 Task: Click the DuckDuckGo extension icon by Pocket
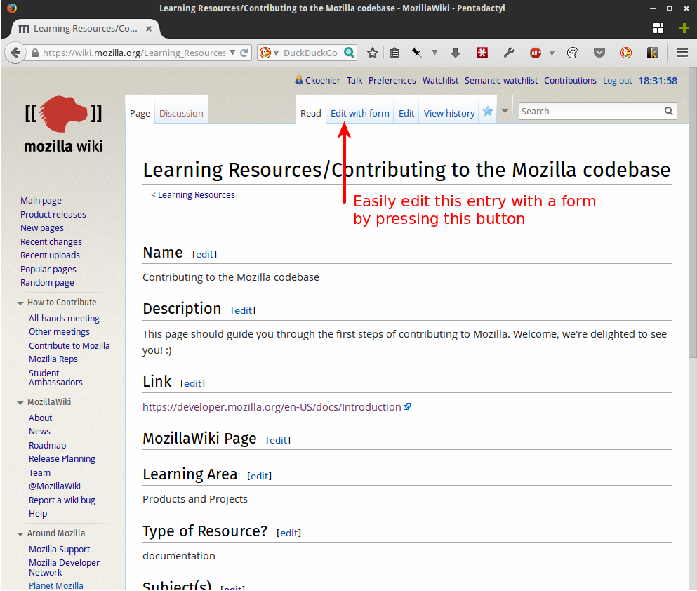(x=626, y=53)
